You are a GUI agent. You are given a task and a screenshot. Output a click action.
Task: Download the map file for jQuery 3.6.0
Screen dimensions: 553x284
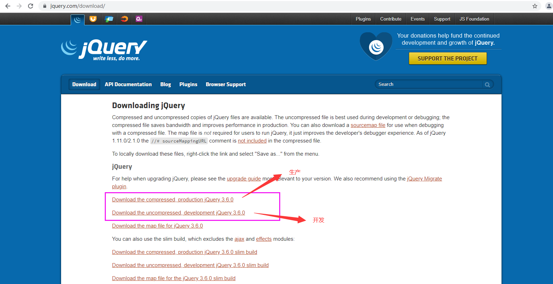pyautogui.click(x=157, y=226)
